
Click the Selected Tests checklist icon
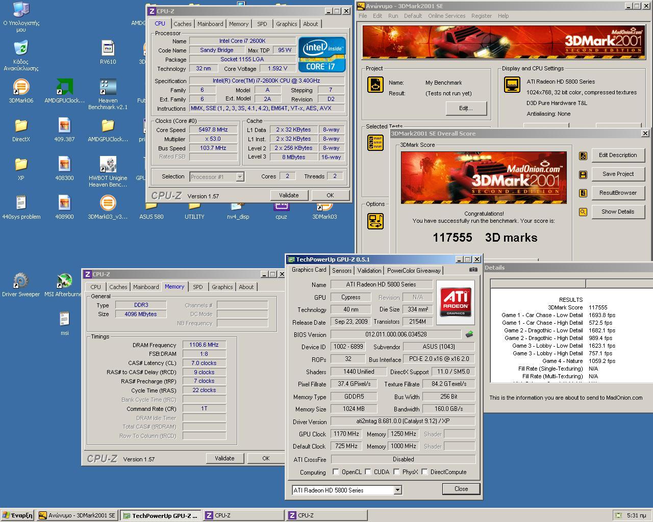coord(375,142)
